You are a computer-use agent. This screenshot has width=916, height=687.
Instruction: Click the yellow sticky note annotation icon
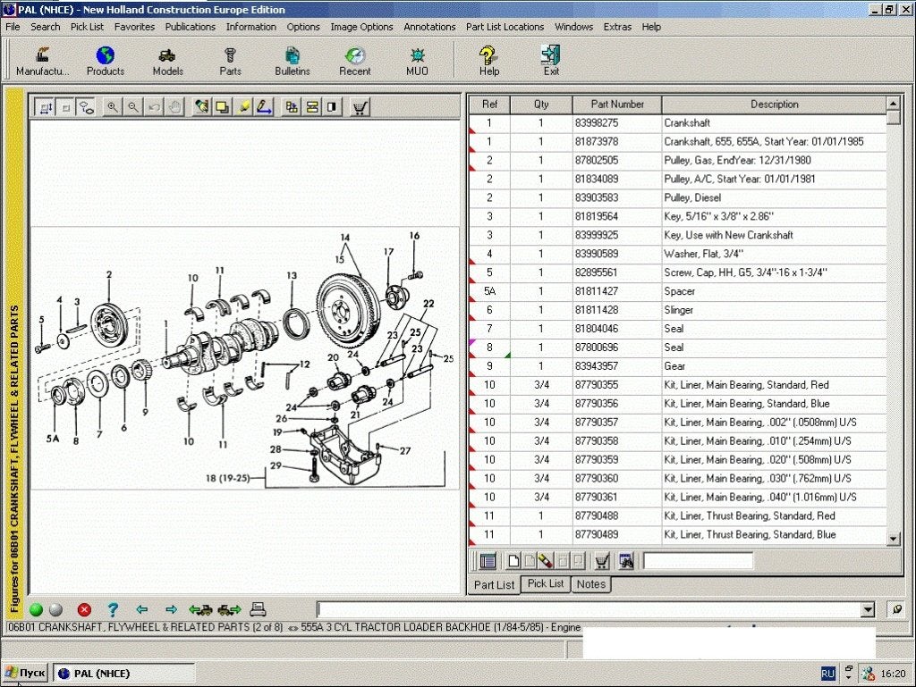pos(223,107)
